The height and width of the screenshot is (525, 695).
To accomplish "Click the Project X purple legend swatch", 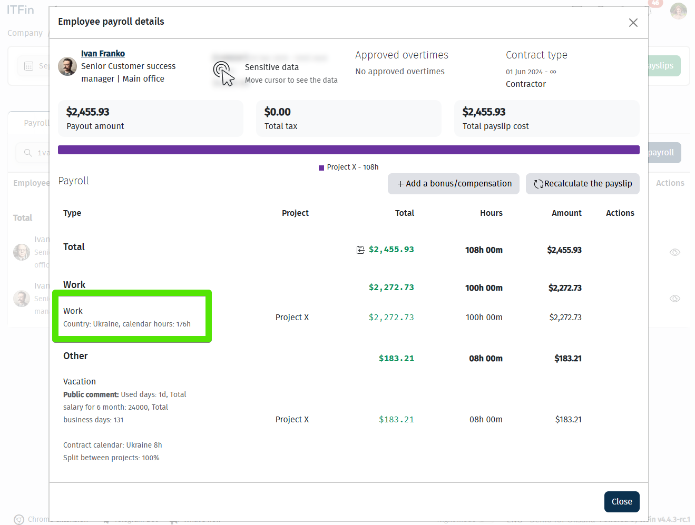I will pyautogui.click(x=321, y=167).
